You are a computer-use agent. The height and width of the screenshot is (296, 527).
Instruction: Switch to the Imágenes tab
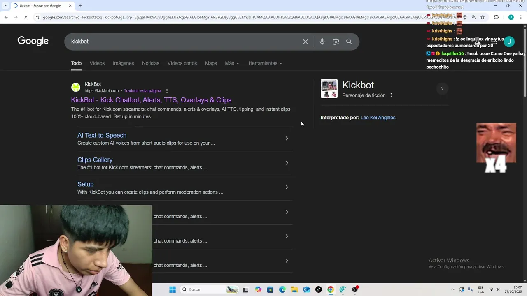(x=124, y=63)
